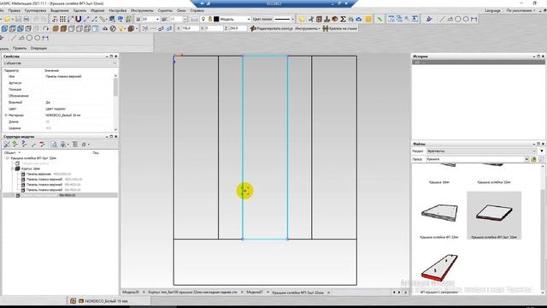Click the black layer color swatch
Viewport: 547px width, 308px height.
pyautogui.click(x=216, y=19)
